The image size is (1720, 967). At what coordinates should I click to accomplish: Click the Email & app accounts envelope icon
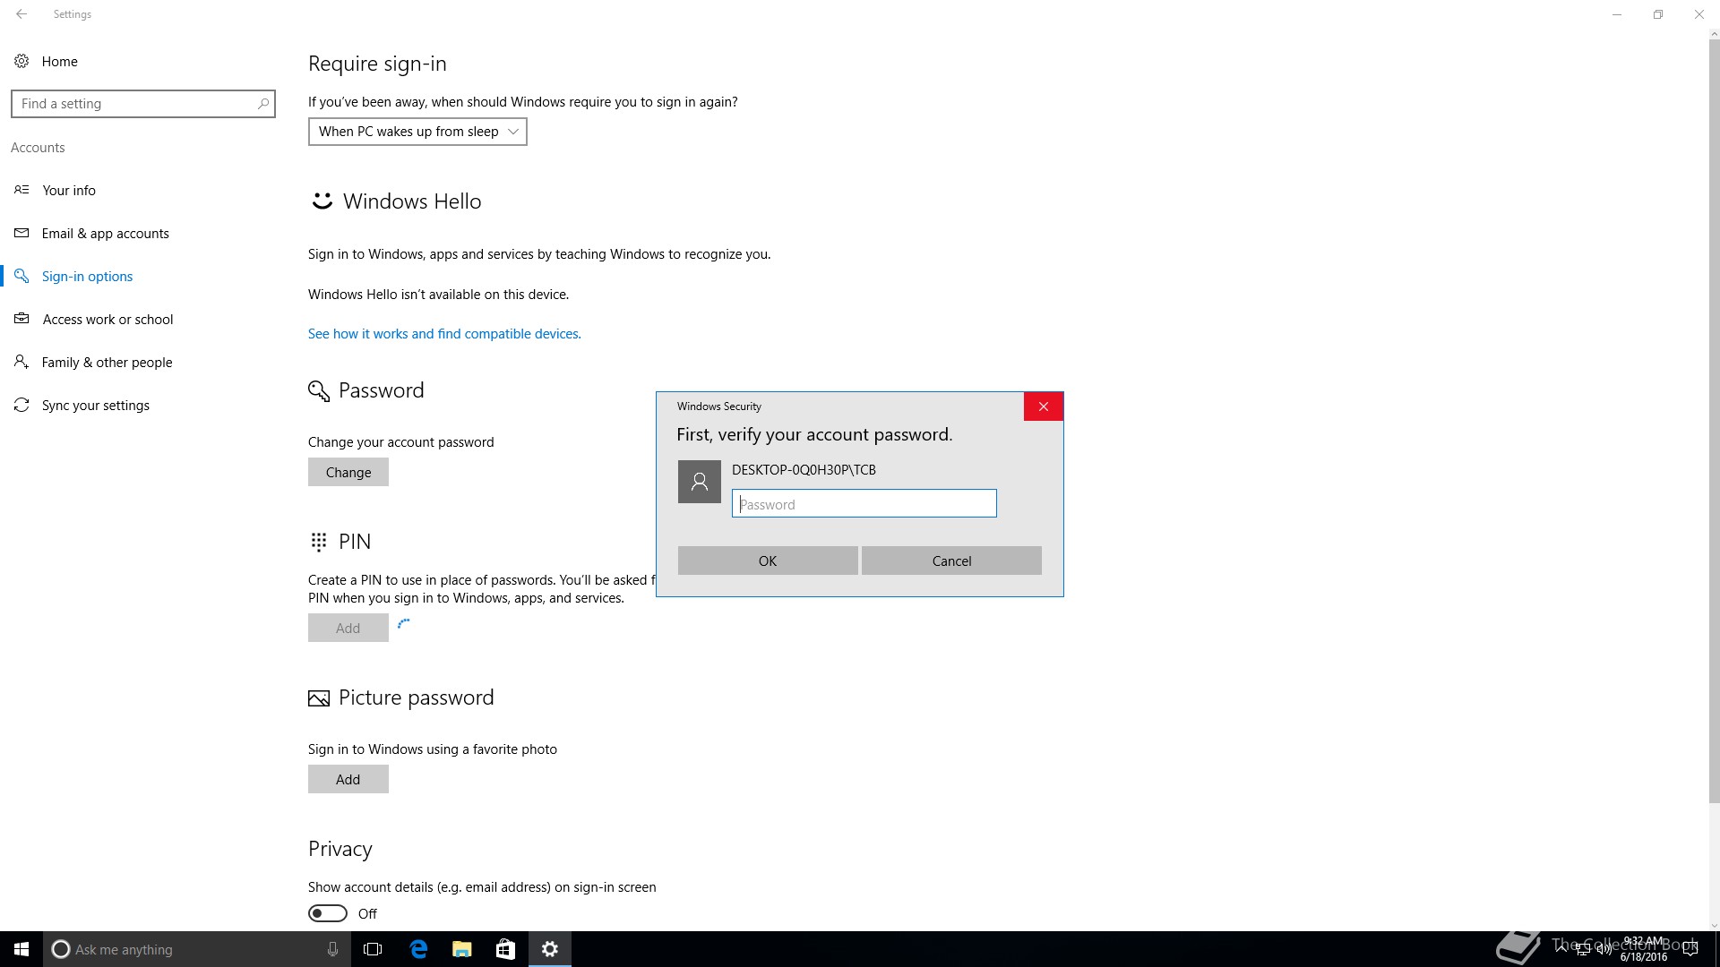pyautogui.click(x=21, y=233)
